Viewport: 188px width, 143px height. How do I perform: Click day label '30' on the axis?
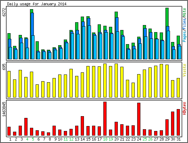(x=173, y=139)
